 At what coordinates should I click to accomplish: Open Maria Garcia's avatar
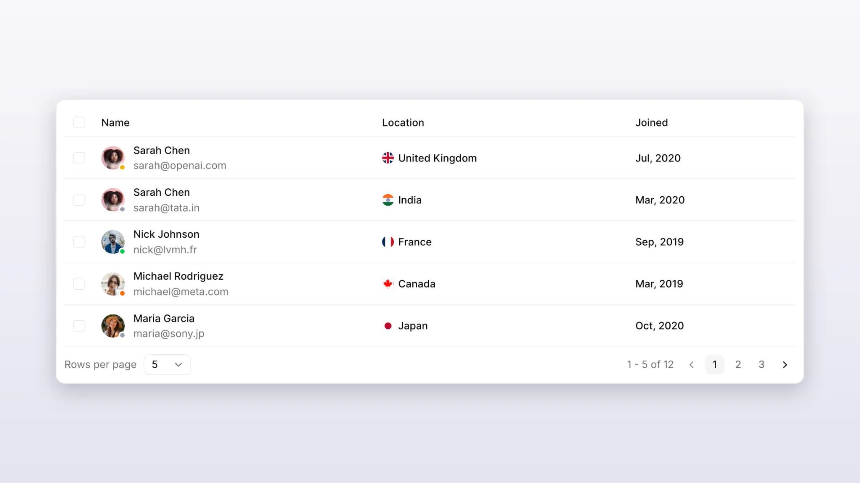[x=113, y=326]
